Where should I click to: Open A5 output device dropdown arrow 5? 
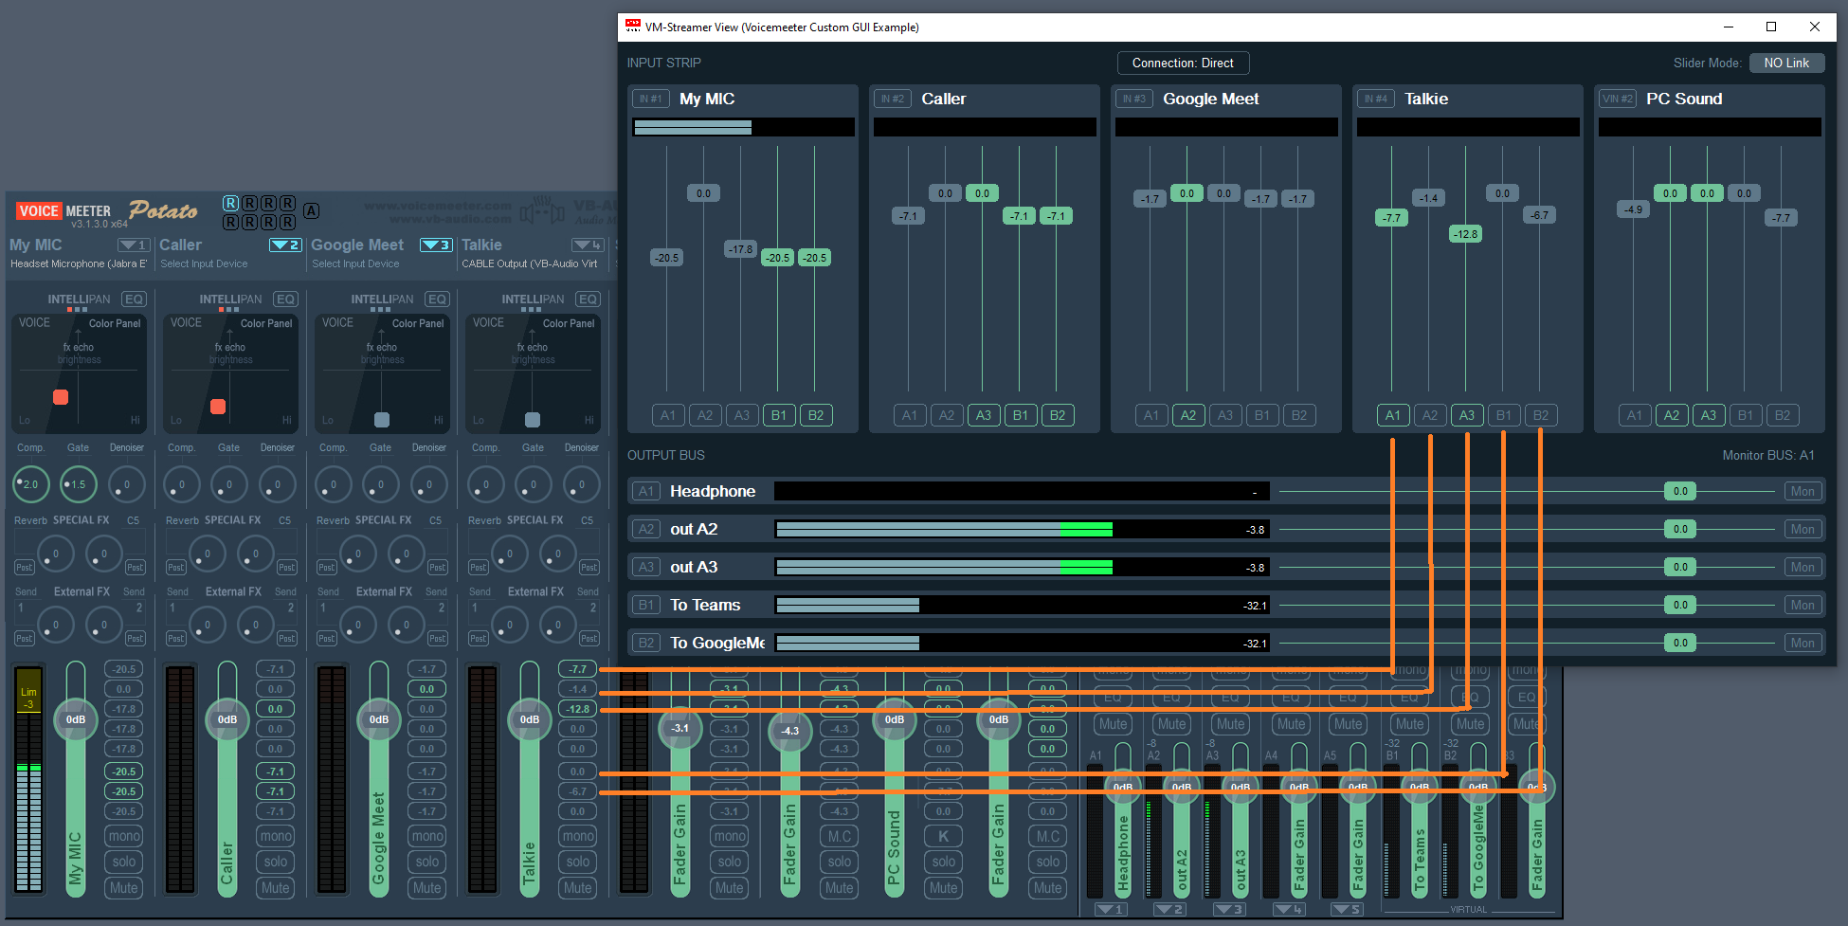click(1347, 909)
